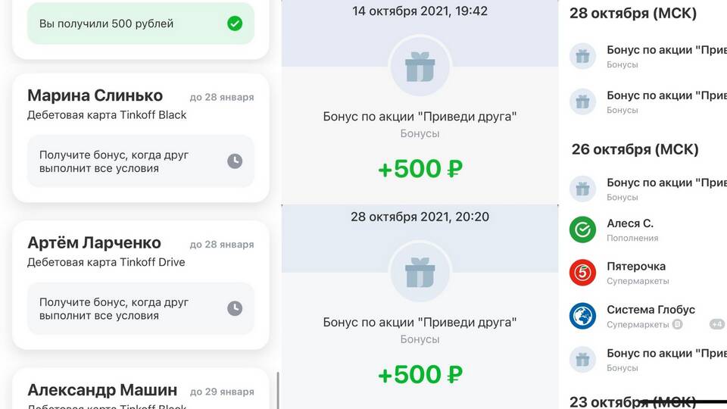Open the Марина Слинько referral card
Viewport: 727px width, 409px height.
pos(141,105)
